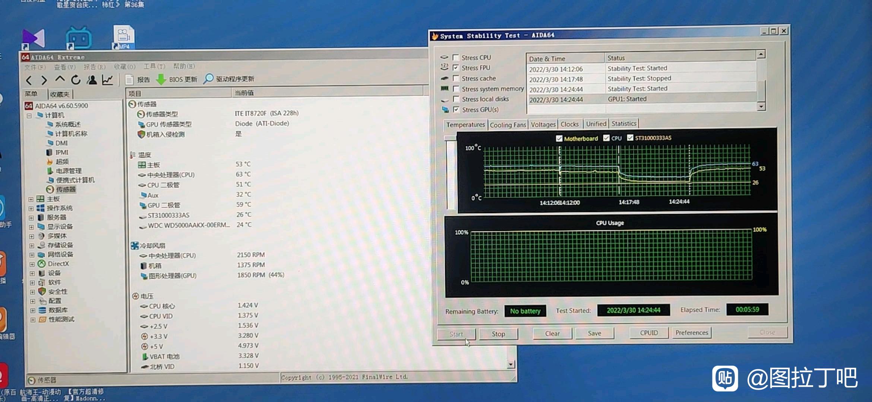
Task: Expand the 存储设备 tree node
Action: (x=32, y=246)
